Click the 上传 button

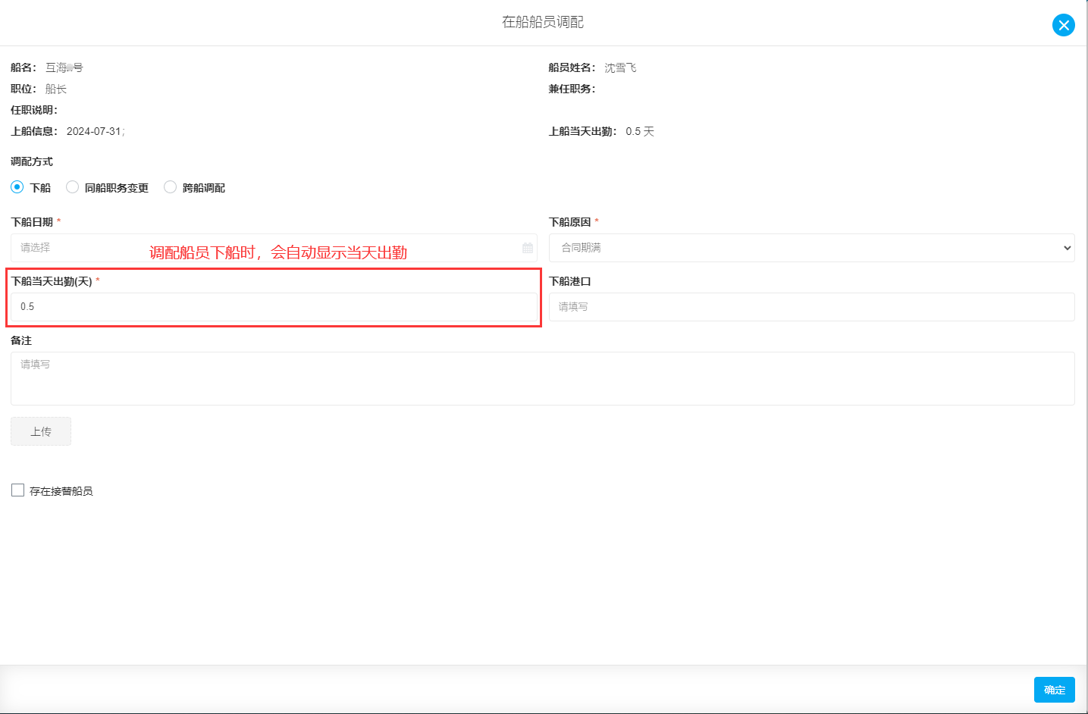(x=41, y=431)
